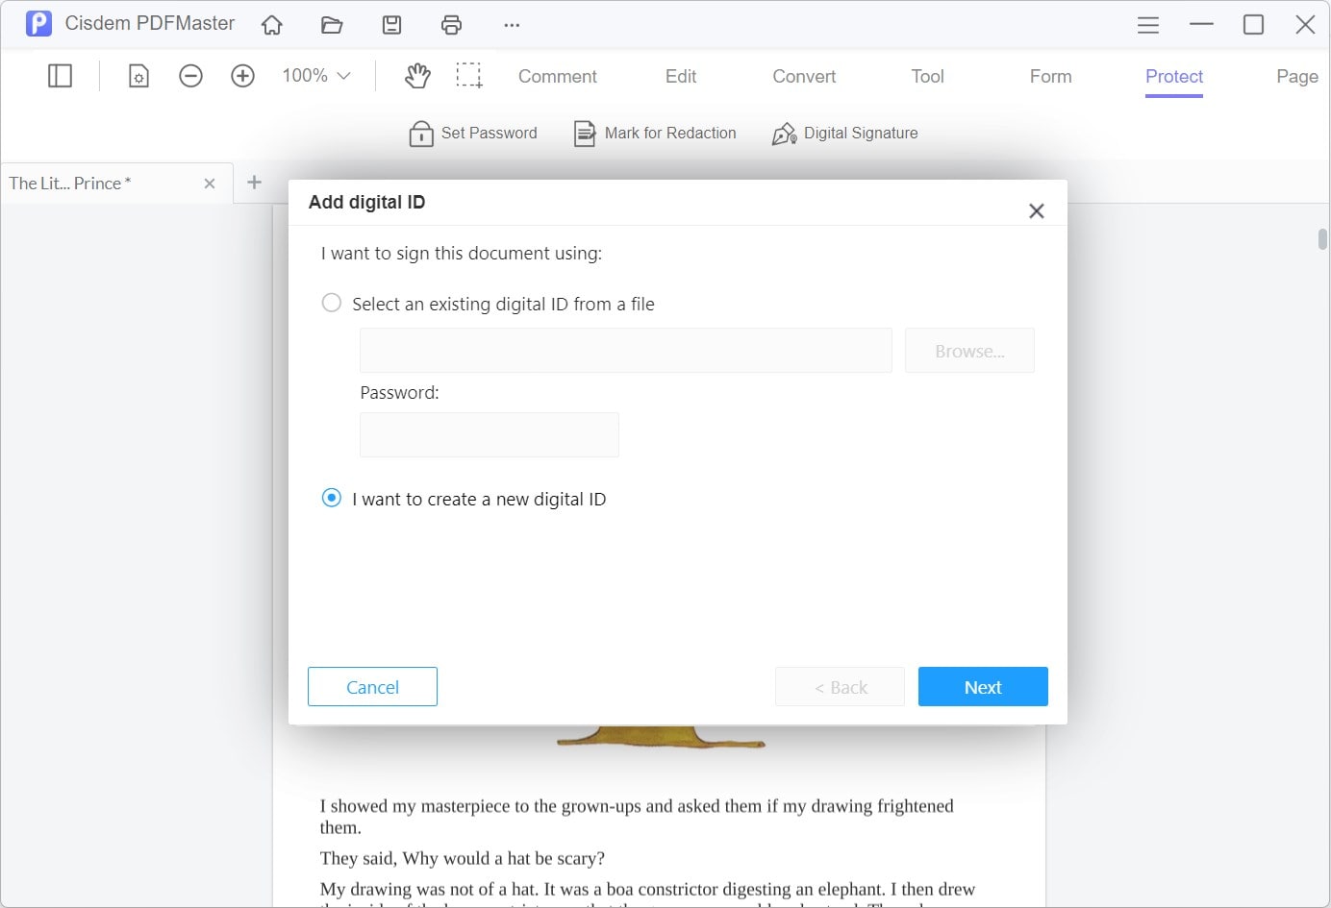Zoom out of the document
1331x908 pixels.
tap(190, 75)
